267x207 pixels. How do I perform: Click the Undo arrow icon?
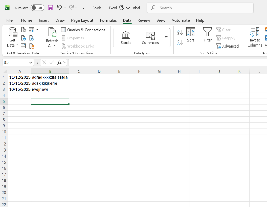pos(59,8)
